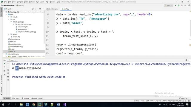The width and height of the screenshot is (191, 107).
Task: Print the Run console output
Action: pos(8,77)
